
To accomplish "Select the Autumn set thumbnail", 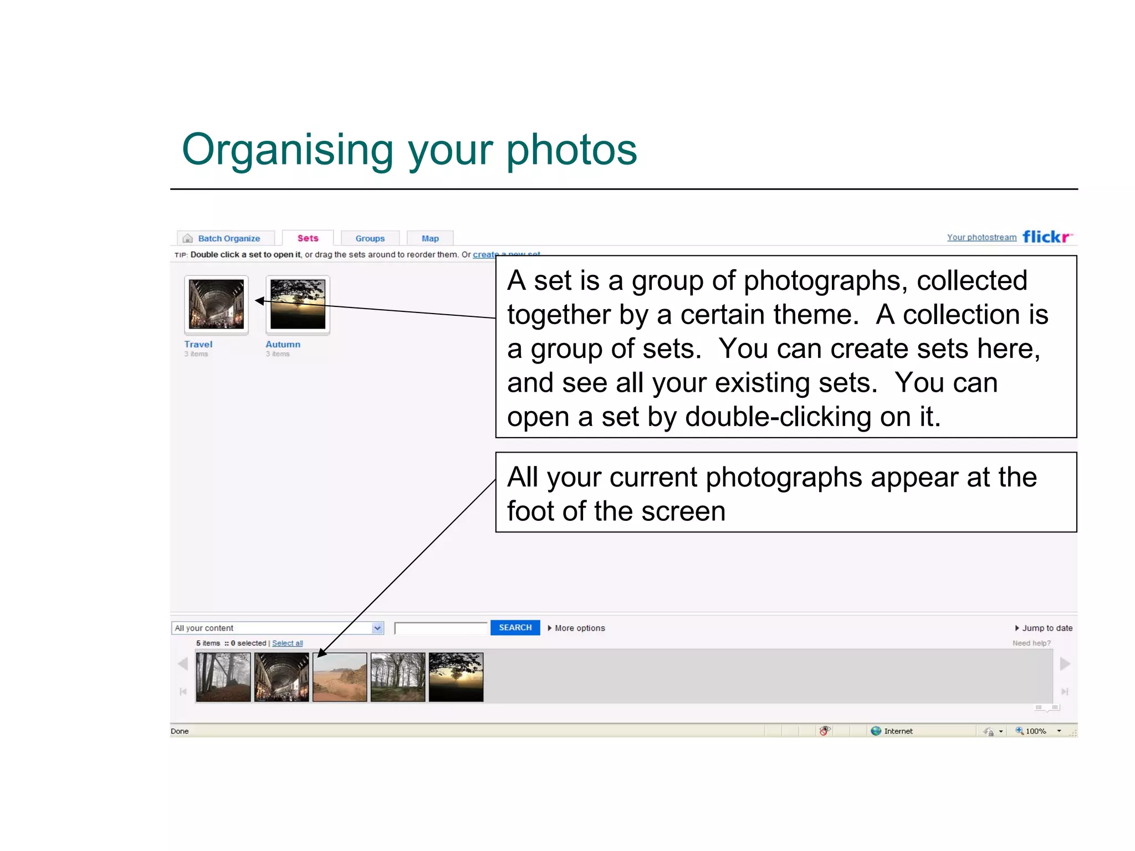I will click(x=298, y=305).
